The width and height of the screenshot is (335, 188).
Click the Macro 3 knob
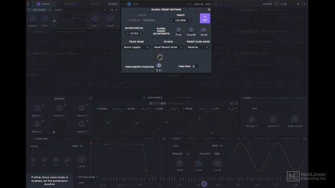coord(82,108)
